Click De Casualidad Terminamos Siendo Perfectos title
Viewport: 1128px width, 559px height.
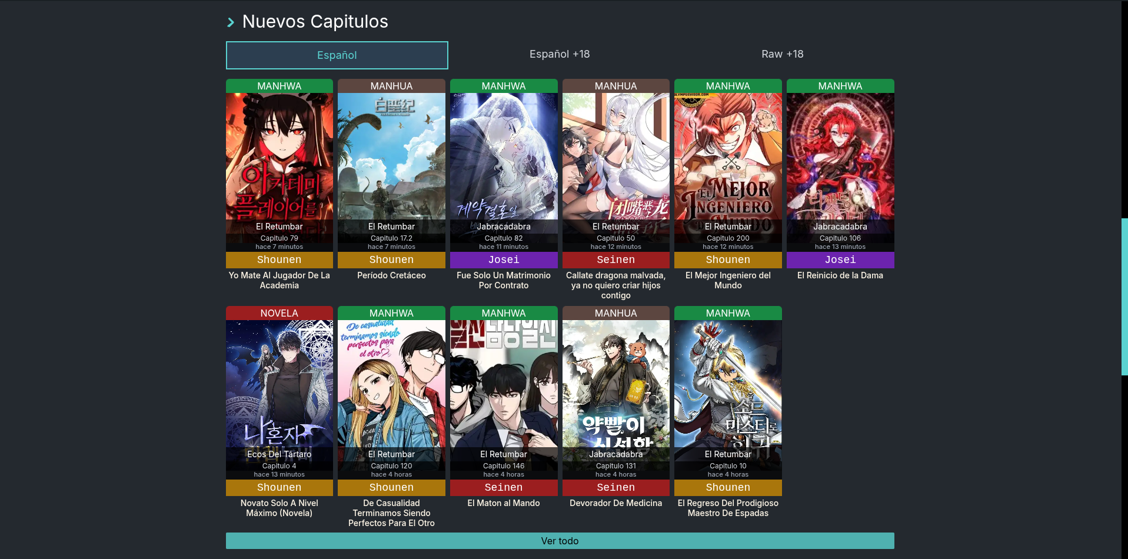[391, 513]
